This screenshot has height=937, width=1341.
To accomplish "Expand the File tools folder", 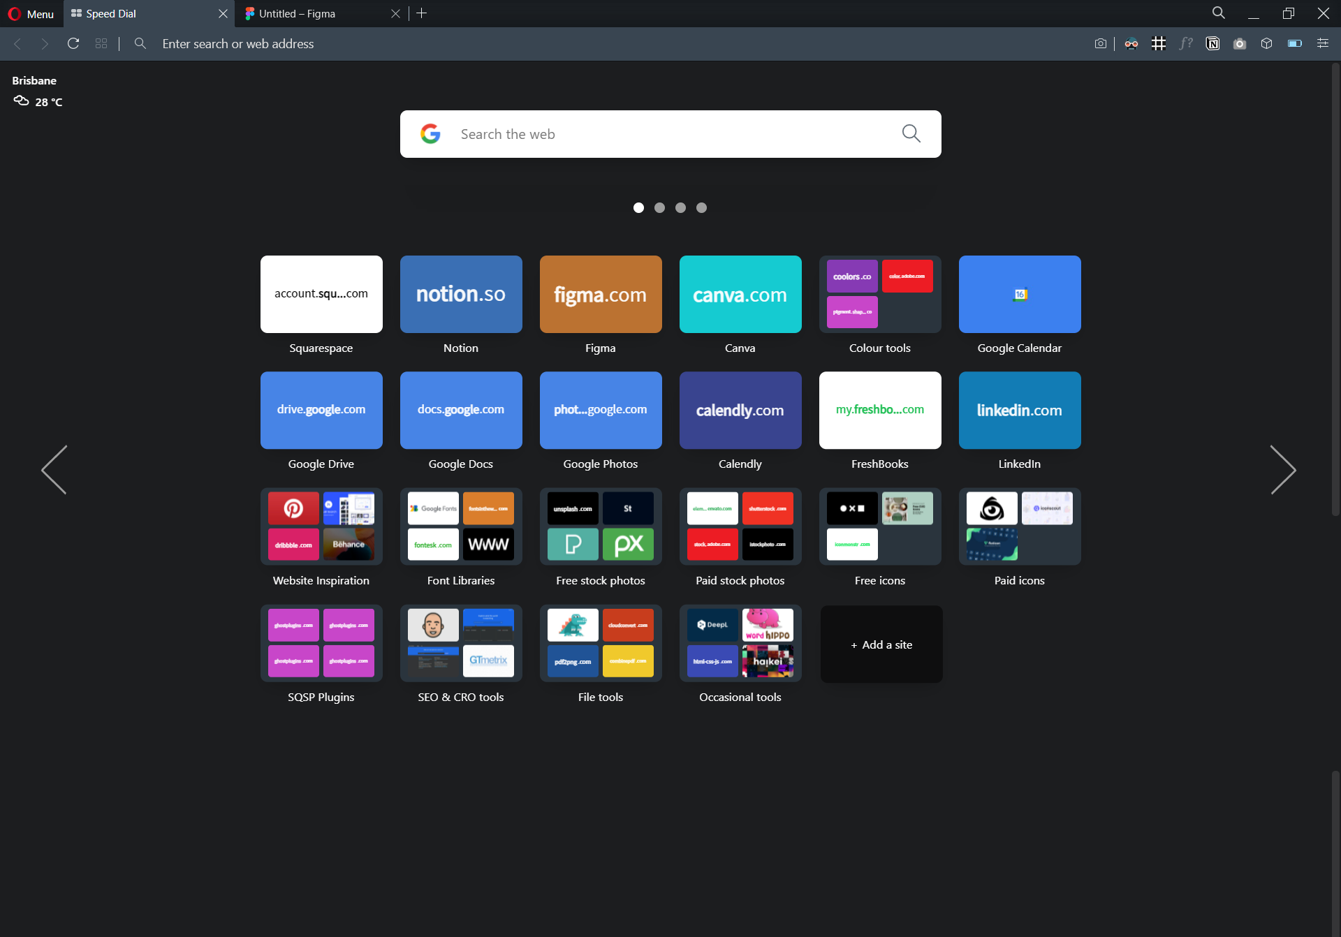I will (x=601, y=643).
